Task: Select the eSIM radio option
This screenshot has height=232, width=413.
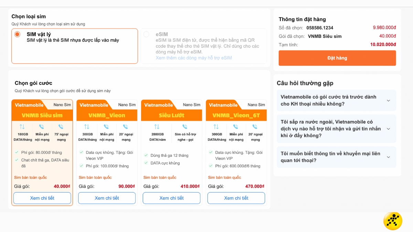Action: [146, 34]
